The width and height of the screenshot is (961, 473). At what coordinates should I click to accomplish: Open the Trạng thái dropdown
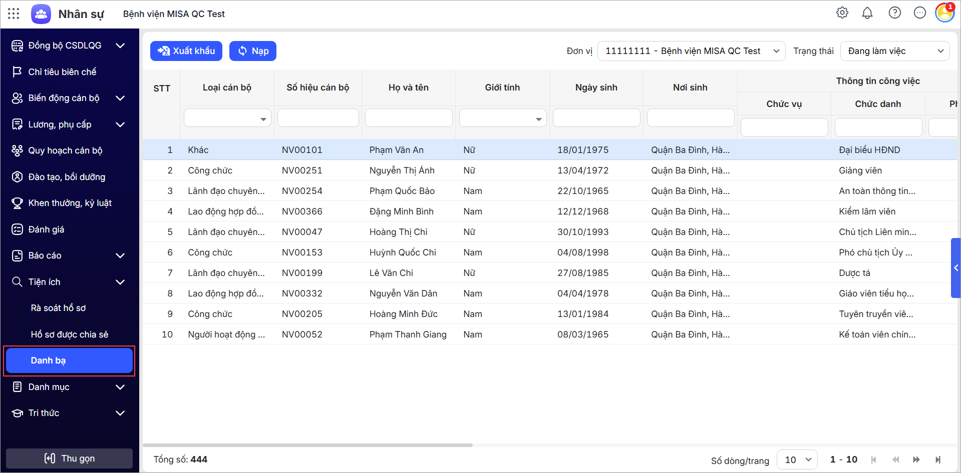pyautogui.click(x=894, y=51)
